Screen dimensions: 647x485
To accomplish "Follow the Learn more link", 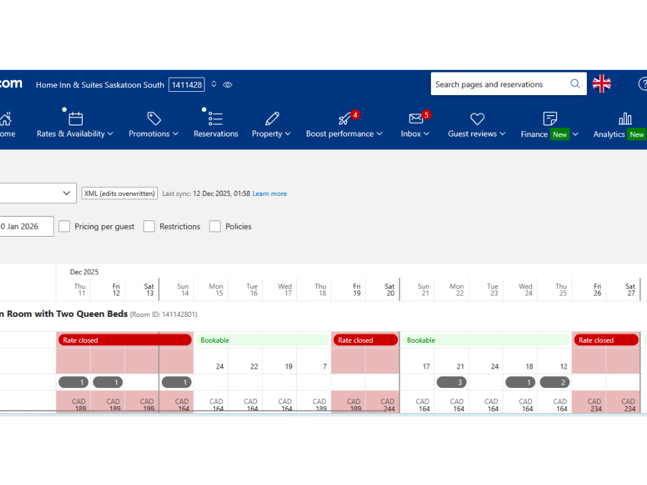I will [269, 193].
